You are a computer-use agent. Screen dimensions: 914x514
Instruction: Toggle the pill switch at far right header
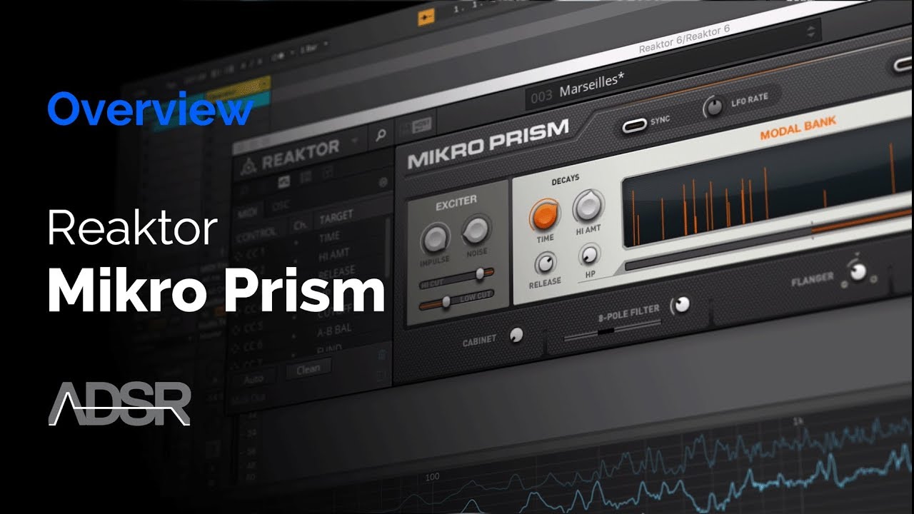(903, 65)
